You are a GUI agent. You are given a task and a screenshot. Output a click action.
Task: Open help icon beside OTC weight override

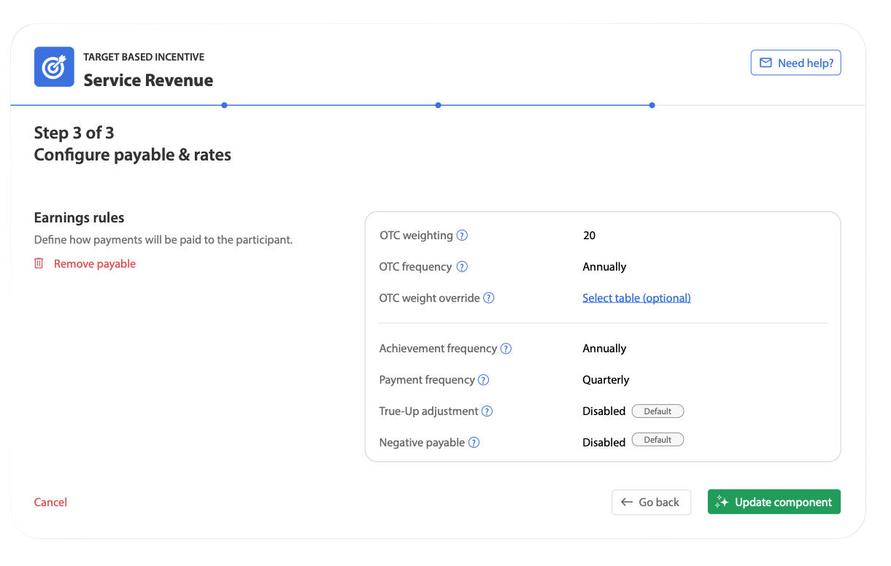489,298
